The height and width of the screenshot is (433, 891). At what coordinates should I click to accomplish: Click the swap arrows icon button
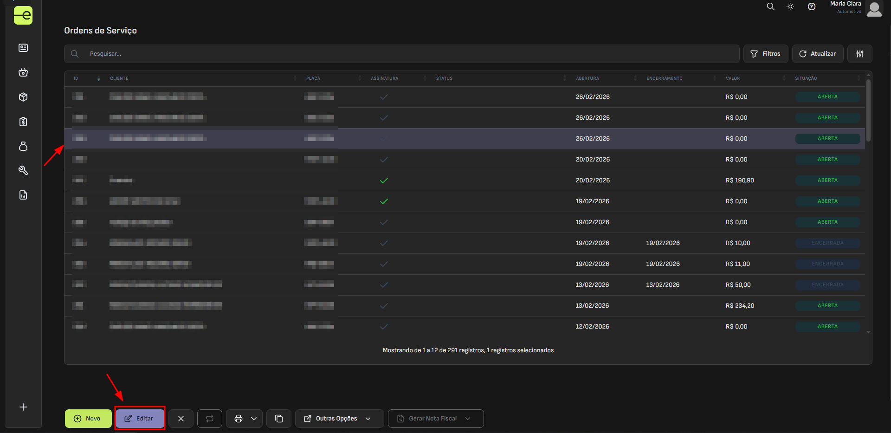(x=210, y=419)
